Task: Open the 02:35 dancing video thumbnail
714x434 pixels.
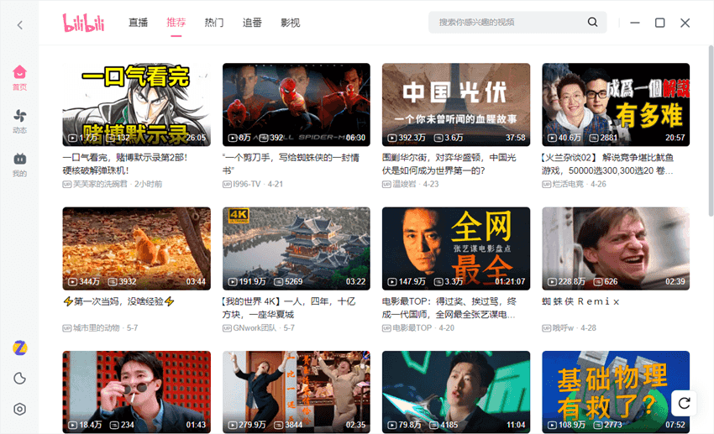Action: [x=297, y=392]
